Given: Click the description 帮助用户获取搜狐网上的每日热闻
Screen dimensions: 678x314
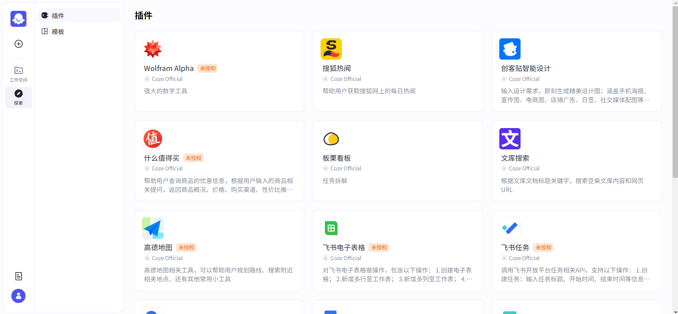Looking at the screenshot, I should click(369, 91).
